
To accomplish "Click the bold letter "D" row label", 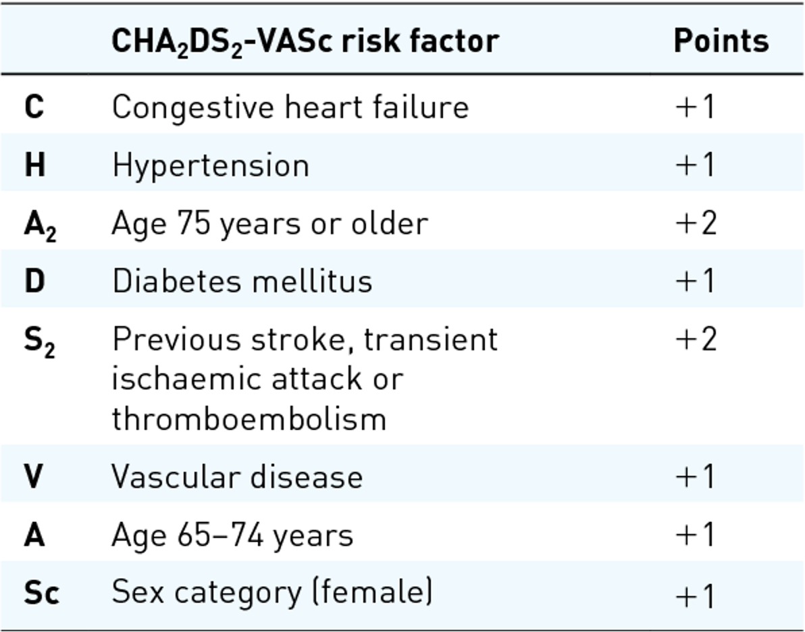I will tap(34, 281).
